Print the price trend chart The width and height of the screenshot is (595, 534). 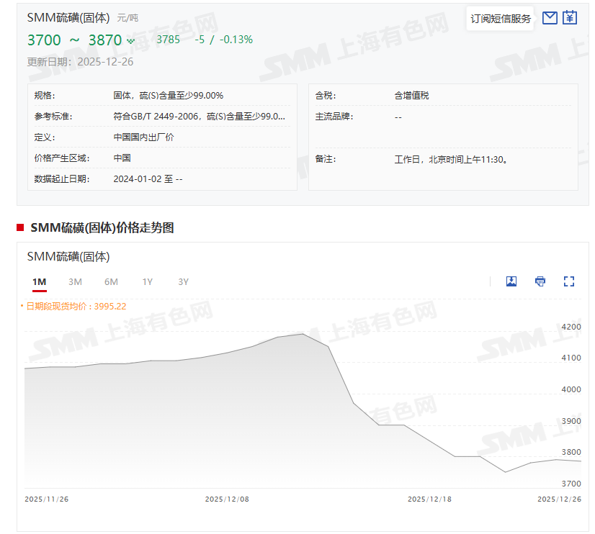tap(540, 281)
